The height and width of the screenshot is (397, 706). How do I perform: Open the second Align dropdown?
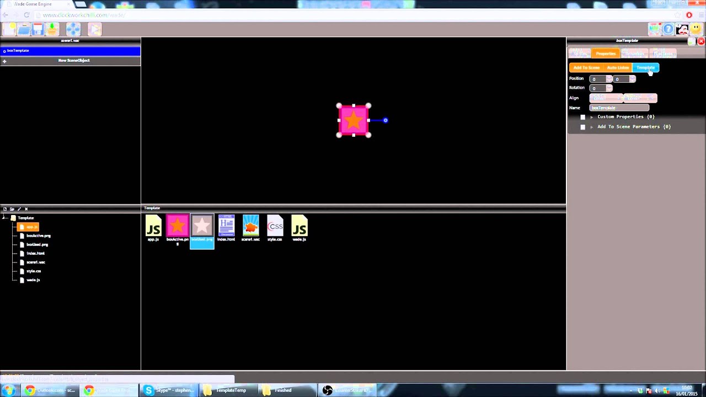[x=640, y=98]
